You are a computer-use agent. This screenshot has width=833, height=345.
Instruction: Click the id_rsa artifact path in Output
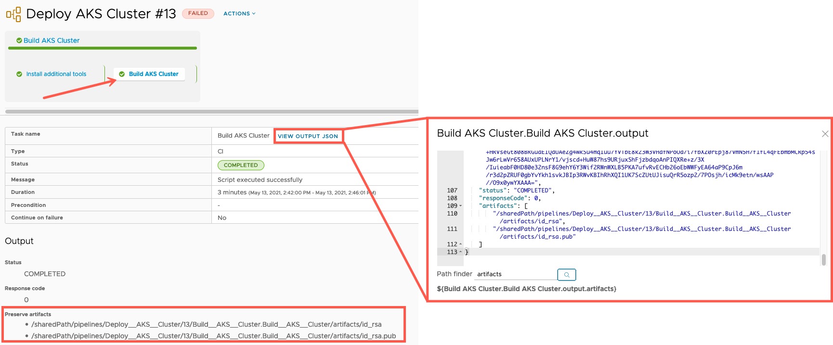coord(207,325)
